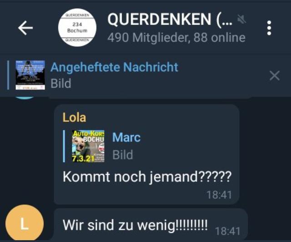Tap the 'Bild' label under Marc
This screenshot has width=291, height=242.
click(123, 155)
